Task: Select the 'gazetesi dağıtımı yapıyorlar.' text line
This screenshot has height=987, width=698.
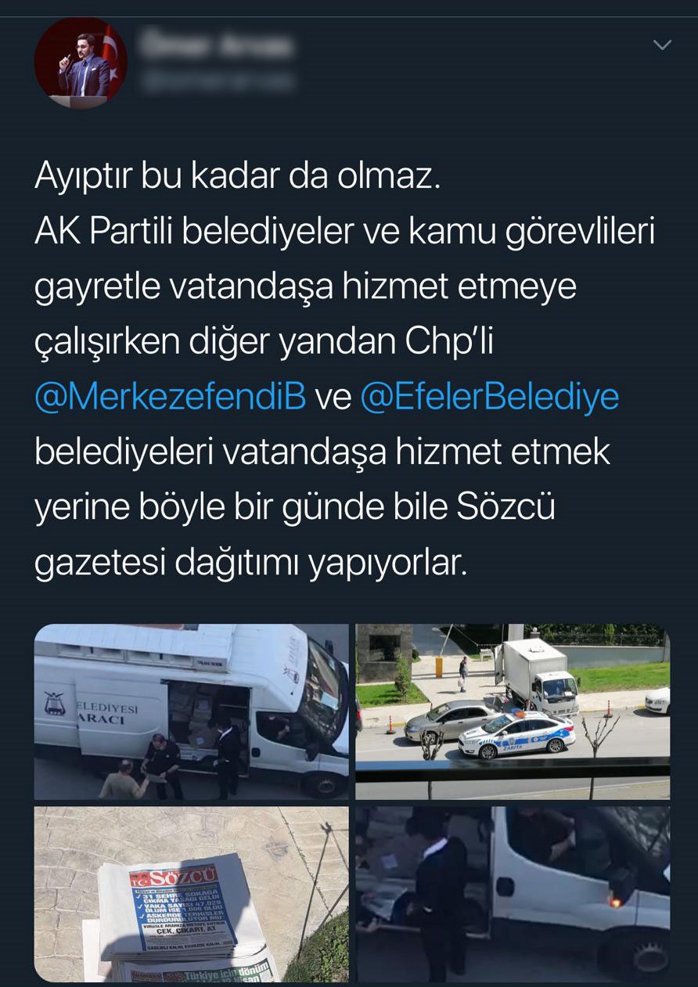Action: click(250, 564)
